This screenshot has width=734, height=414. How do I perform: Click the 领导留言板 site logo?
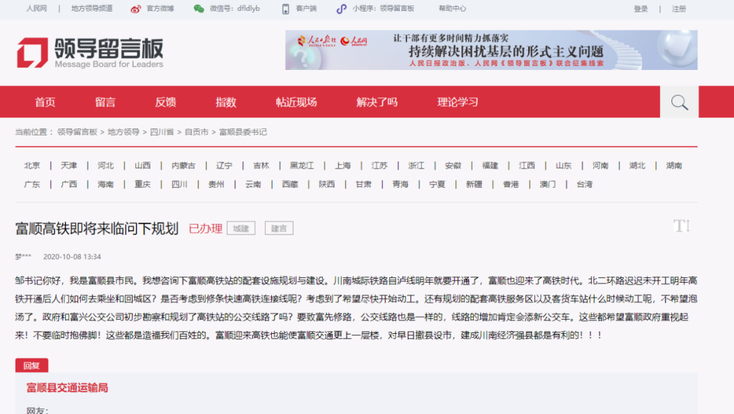[90, 52]
